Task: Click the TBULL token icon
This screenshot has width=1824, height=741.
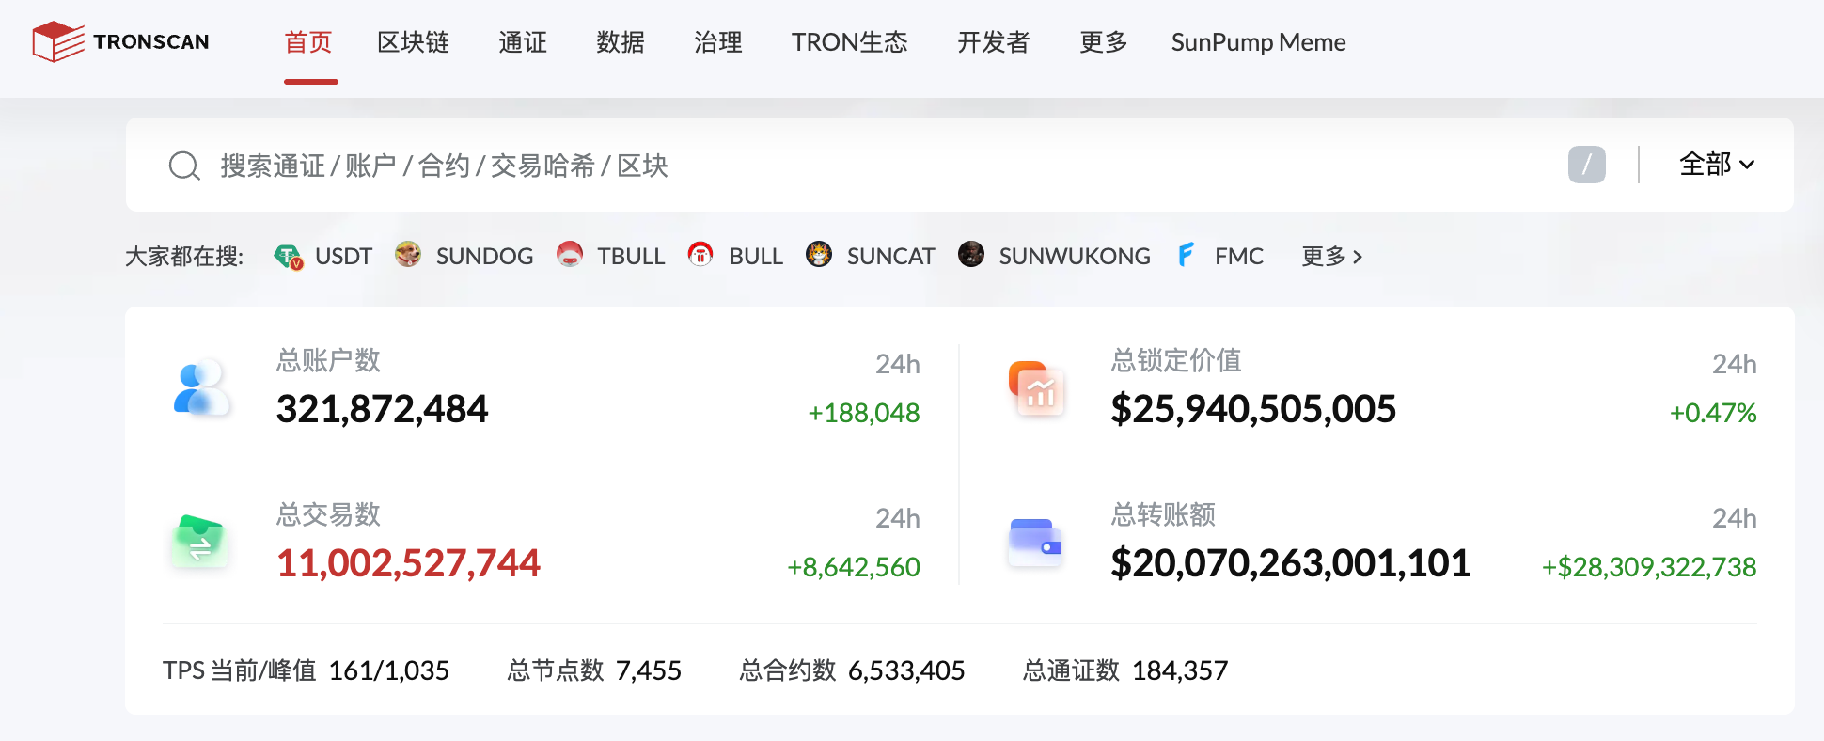Action: click(x=570, y=254)
